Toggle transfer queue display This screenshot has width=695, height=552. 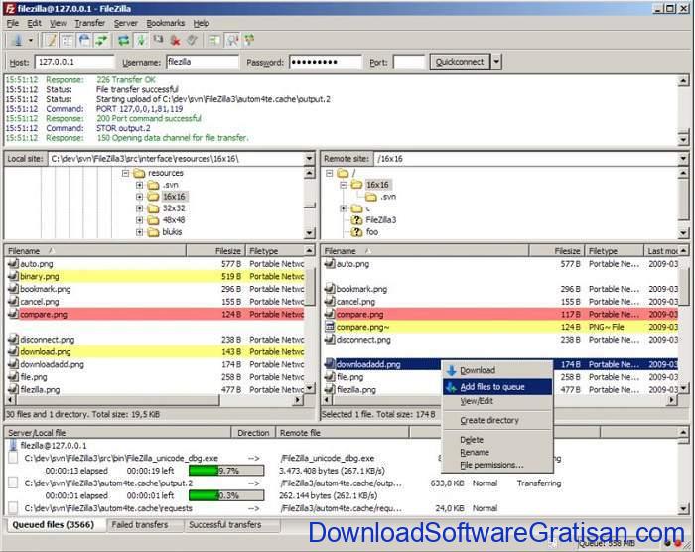101,41
